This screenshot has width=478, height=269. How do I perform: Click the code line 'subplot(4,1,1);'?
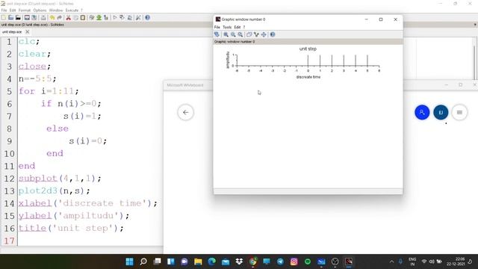click(x=60, y=179)
